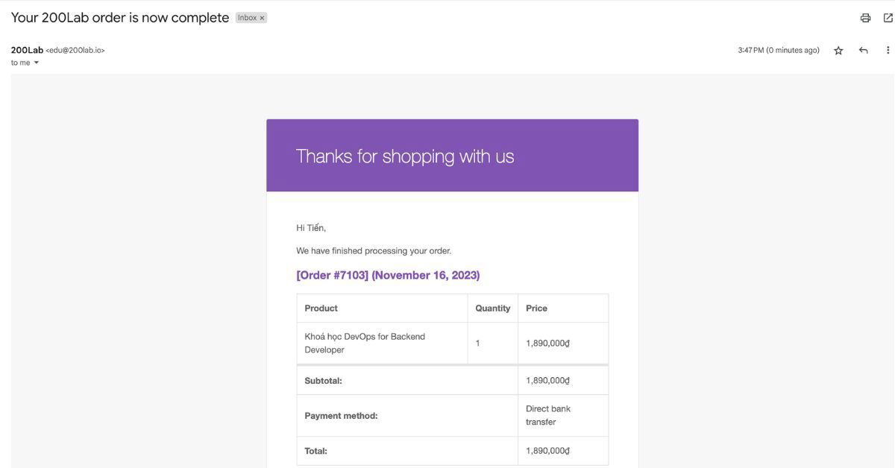This screenshot has height=468, width=895.
Task: Click the Inbox label chip
Action: click(247, 18)
